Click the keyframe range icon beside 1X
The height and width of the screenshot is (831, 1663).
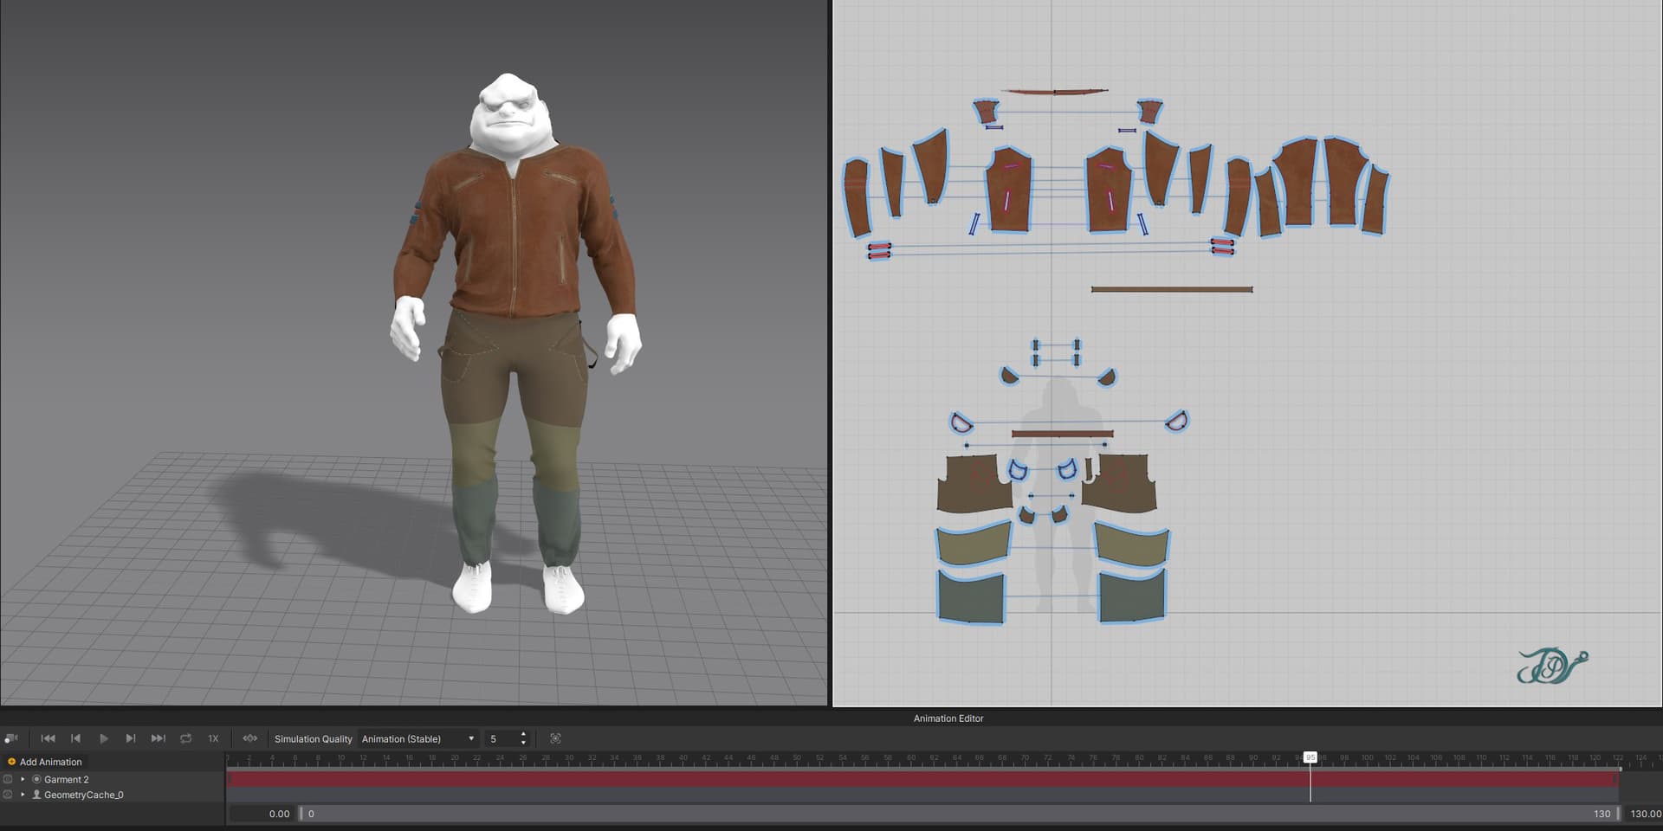(250, 738)
